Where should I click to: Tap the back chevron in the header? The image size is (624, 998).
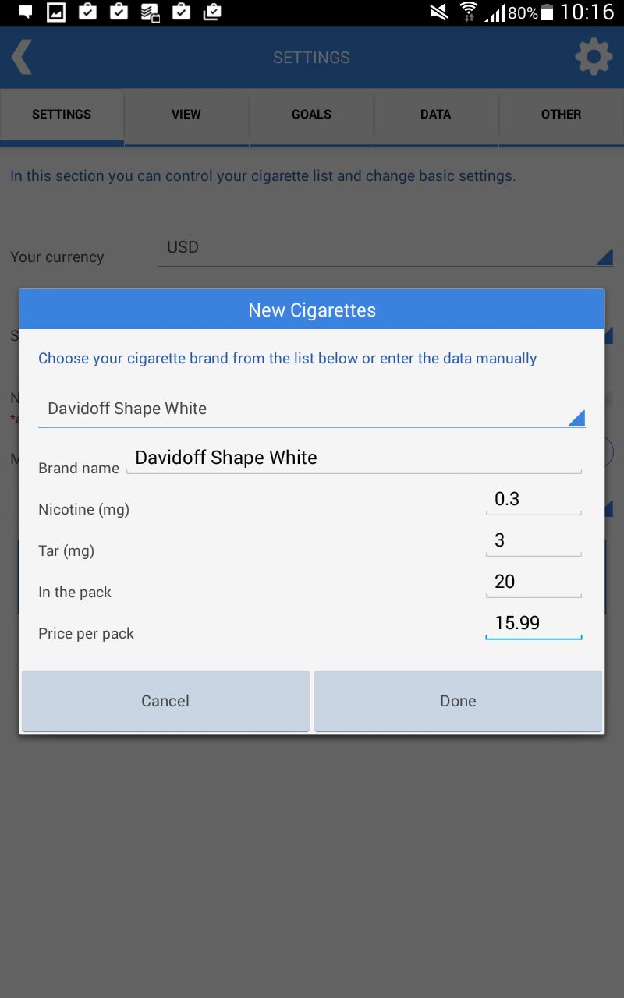[x=22, y=58]
